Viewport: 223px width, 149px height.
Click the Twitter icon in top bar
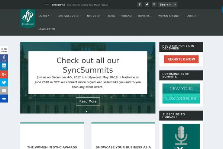(x=147, y=4)
